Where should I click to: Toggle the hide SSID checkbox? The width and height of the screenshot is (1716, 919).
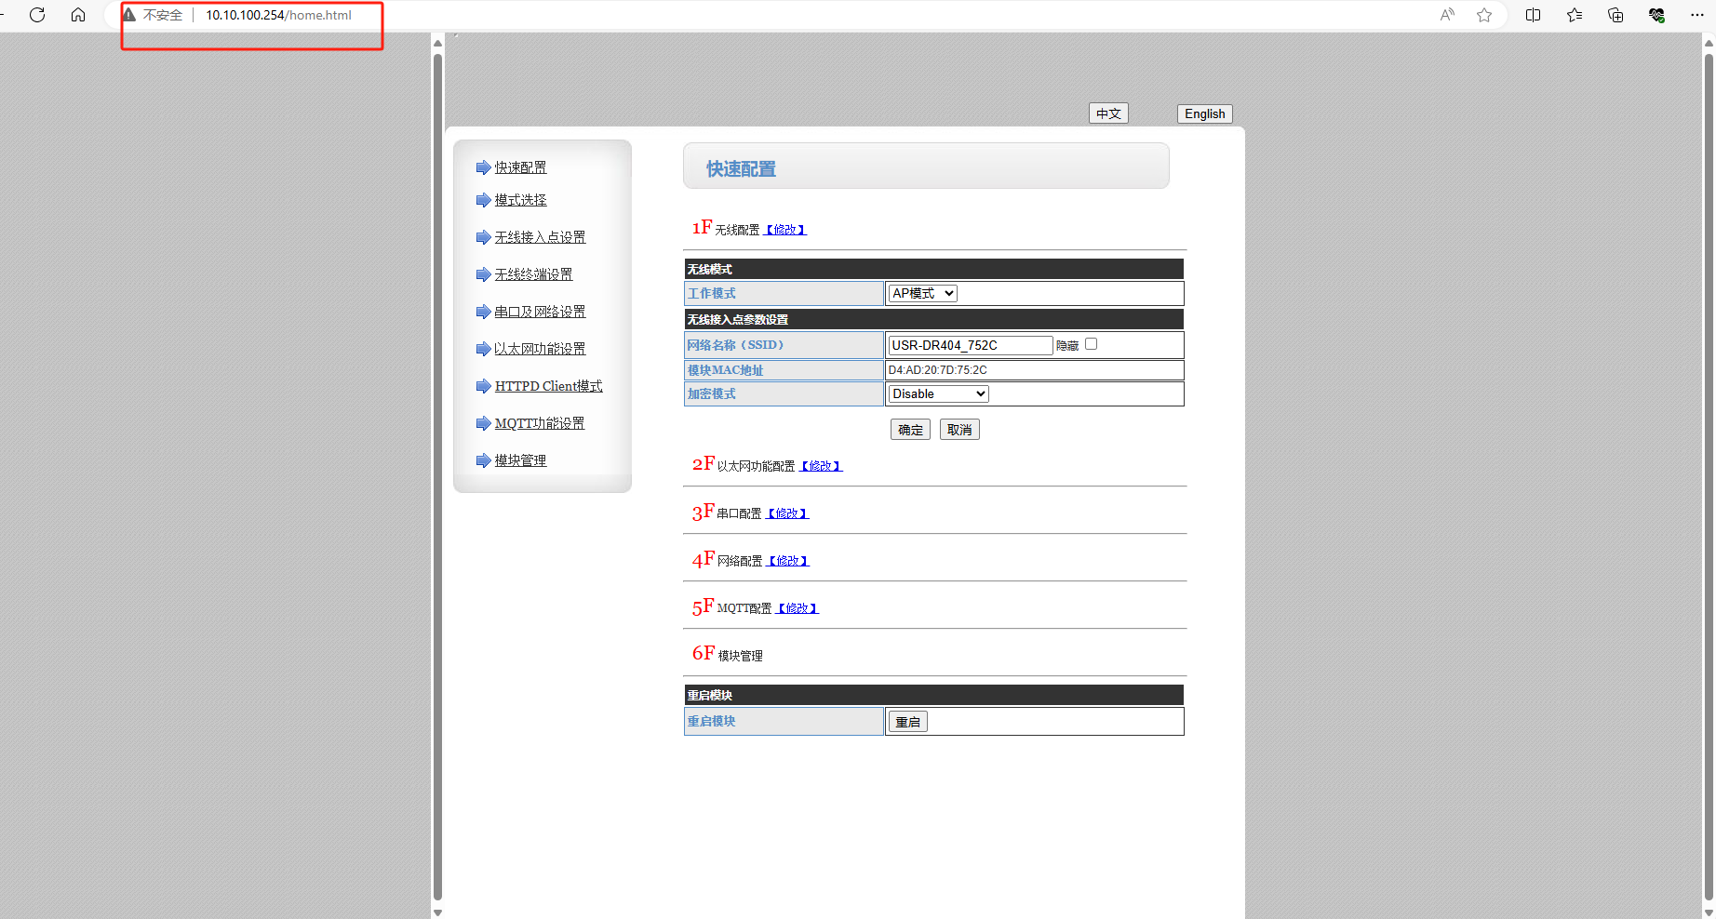coord(1091,344)
